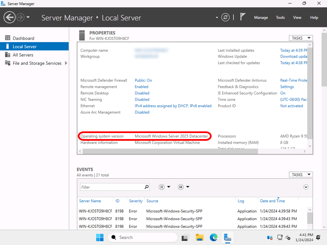Click the notifications flag icon
This screenshot has width=327, height=245.
tap(242, 17)
